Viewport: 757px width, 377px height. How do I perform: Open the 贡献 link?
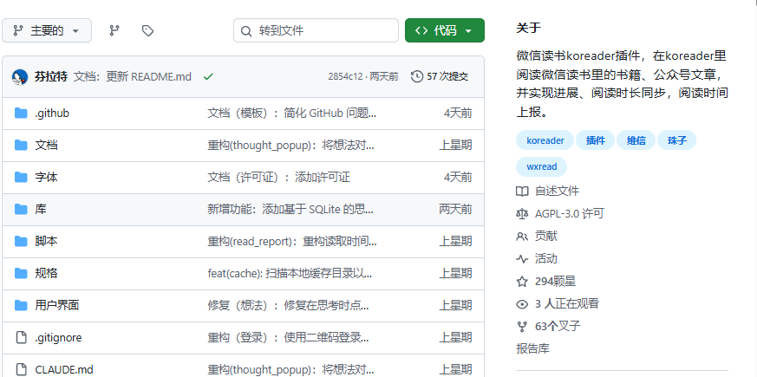546,236
